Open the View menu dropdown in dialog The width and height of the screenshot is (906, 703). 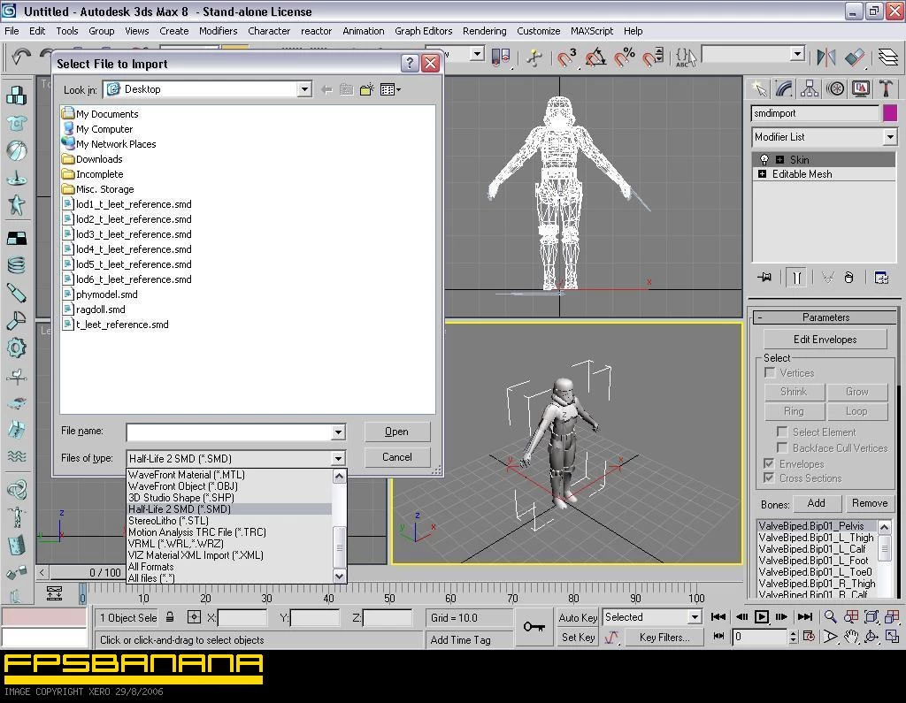coord(390,89)
